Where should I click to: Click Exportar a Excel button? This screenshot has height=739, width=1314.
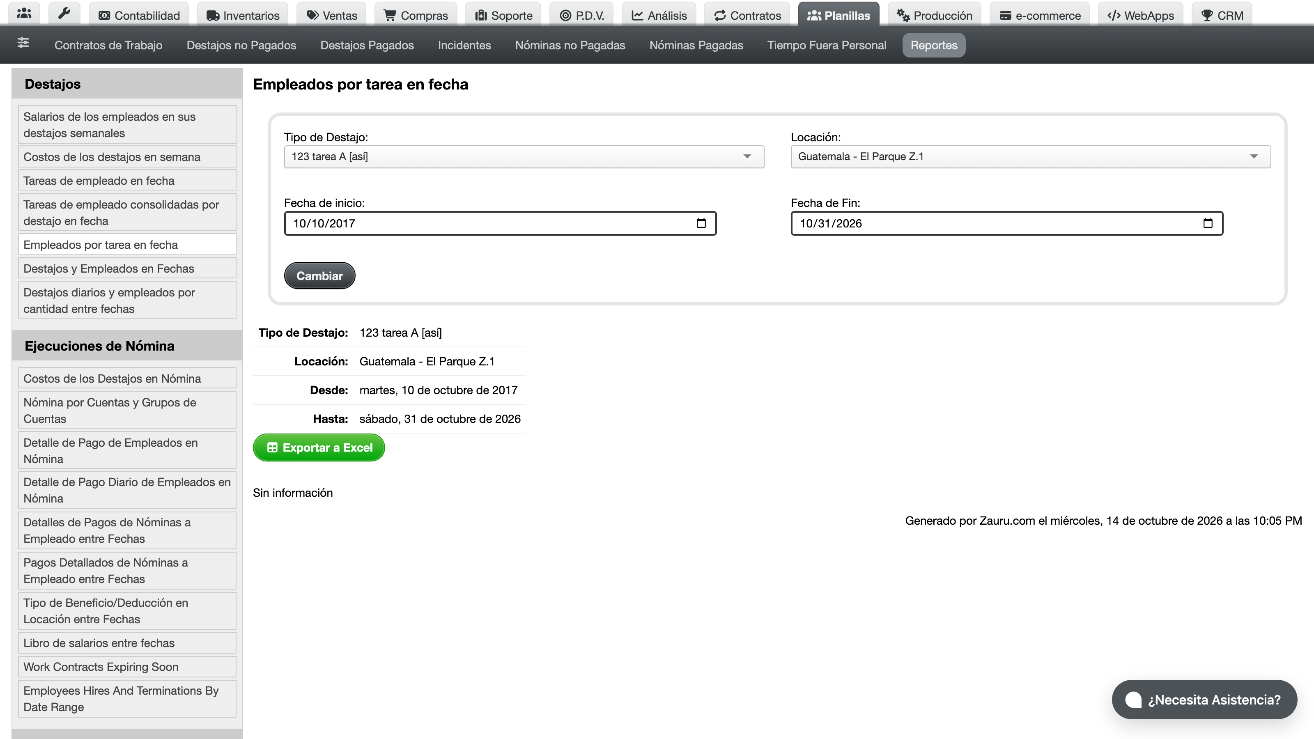point(319,448)
